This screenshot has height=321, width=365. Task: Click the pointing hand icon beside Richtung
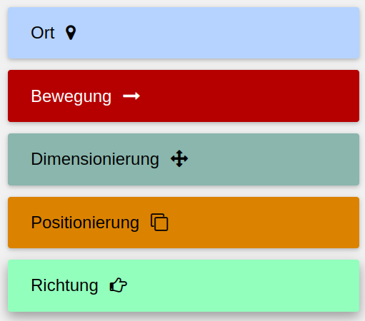[119, 285]
